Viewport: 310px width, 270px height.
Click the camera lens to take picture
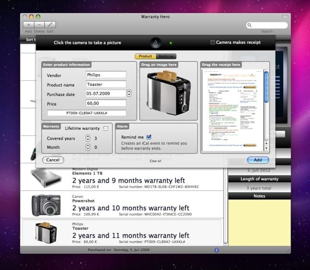click(x=156, y=43)
